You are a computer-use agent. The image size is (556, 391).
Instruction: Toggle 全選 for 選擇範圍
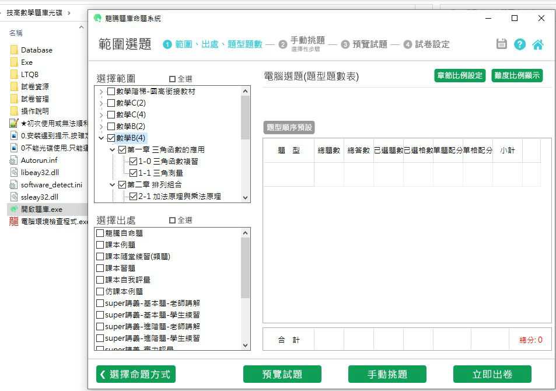172,79
